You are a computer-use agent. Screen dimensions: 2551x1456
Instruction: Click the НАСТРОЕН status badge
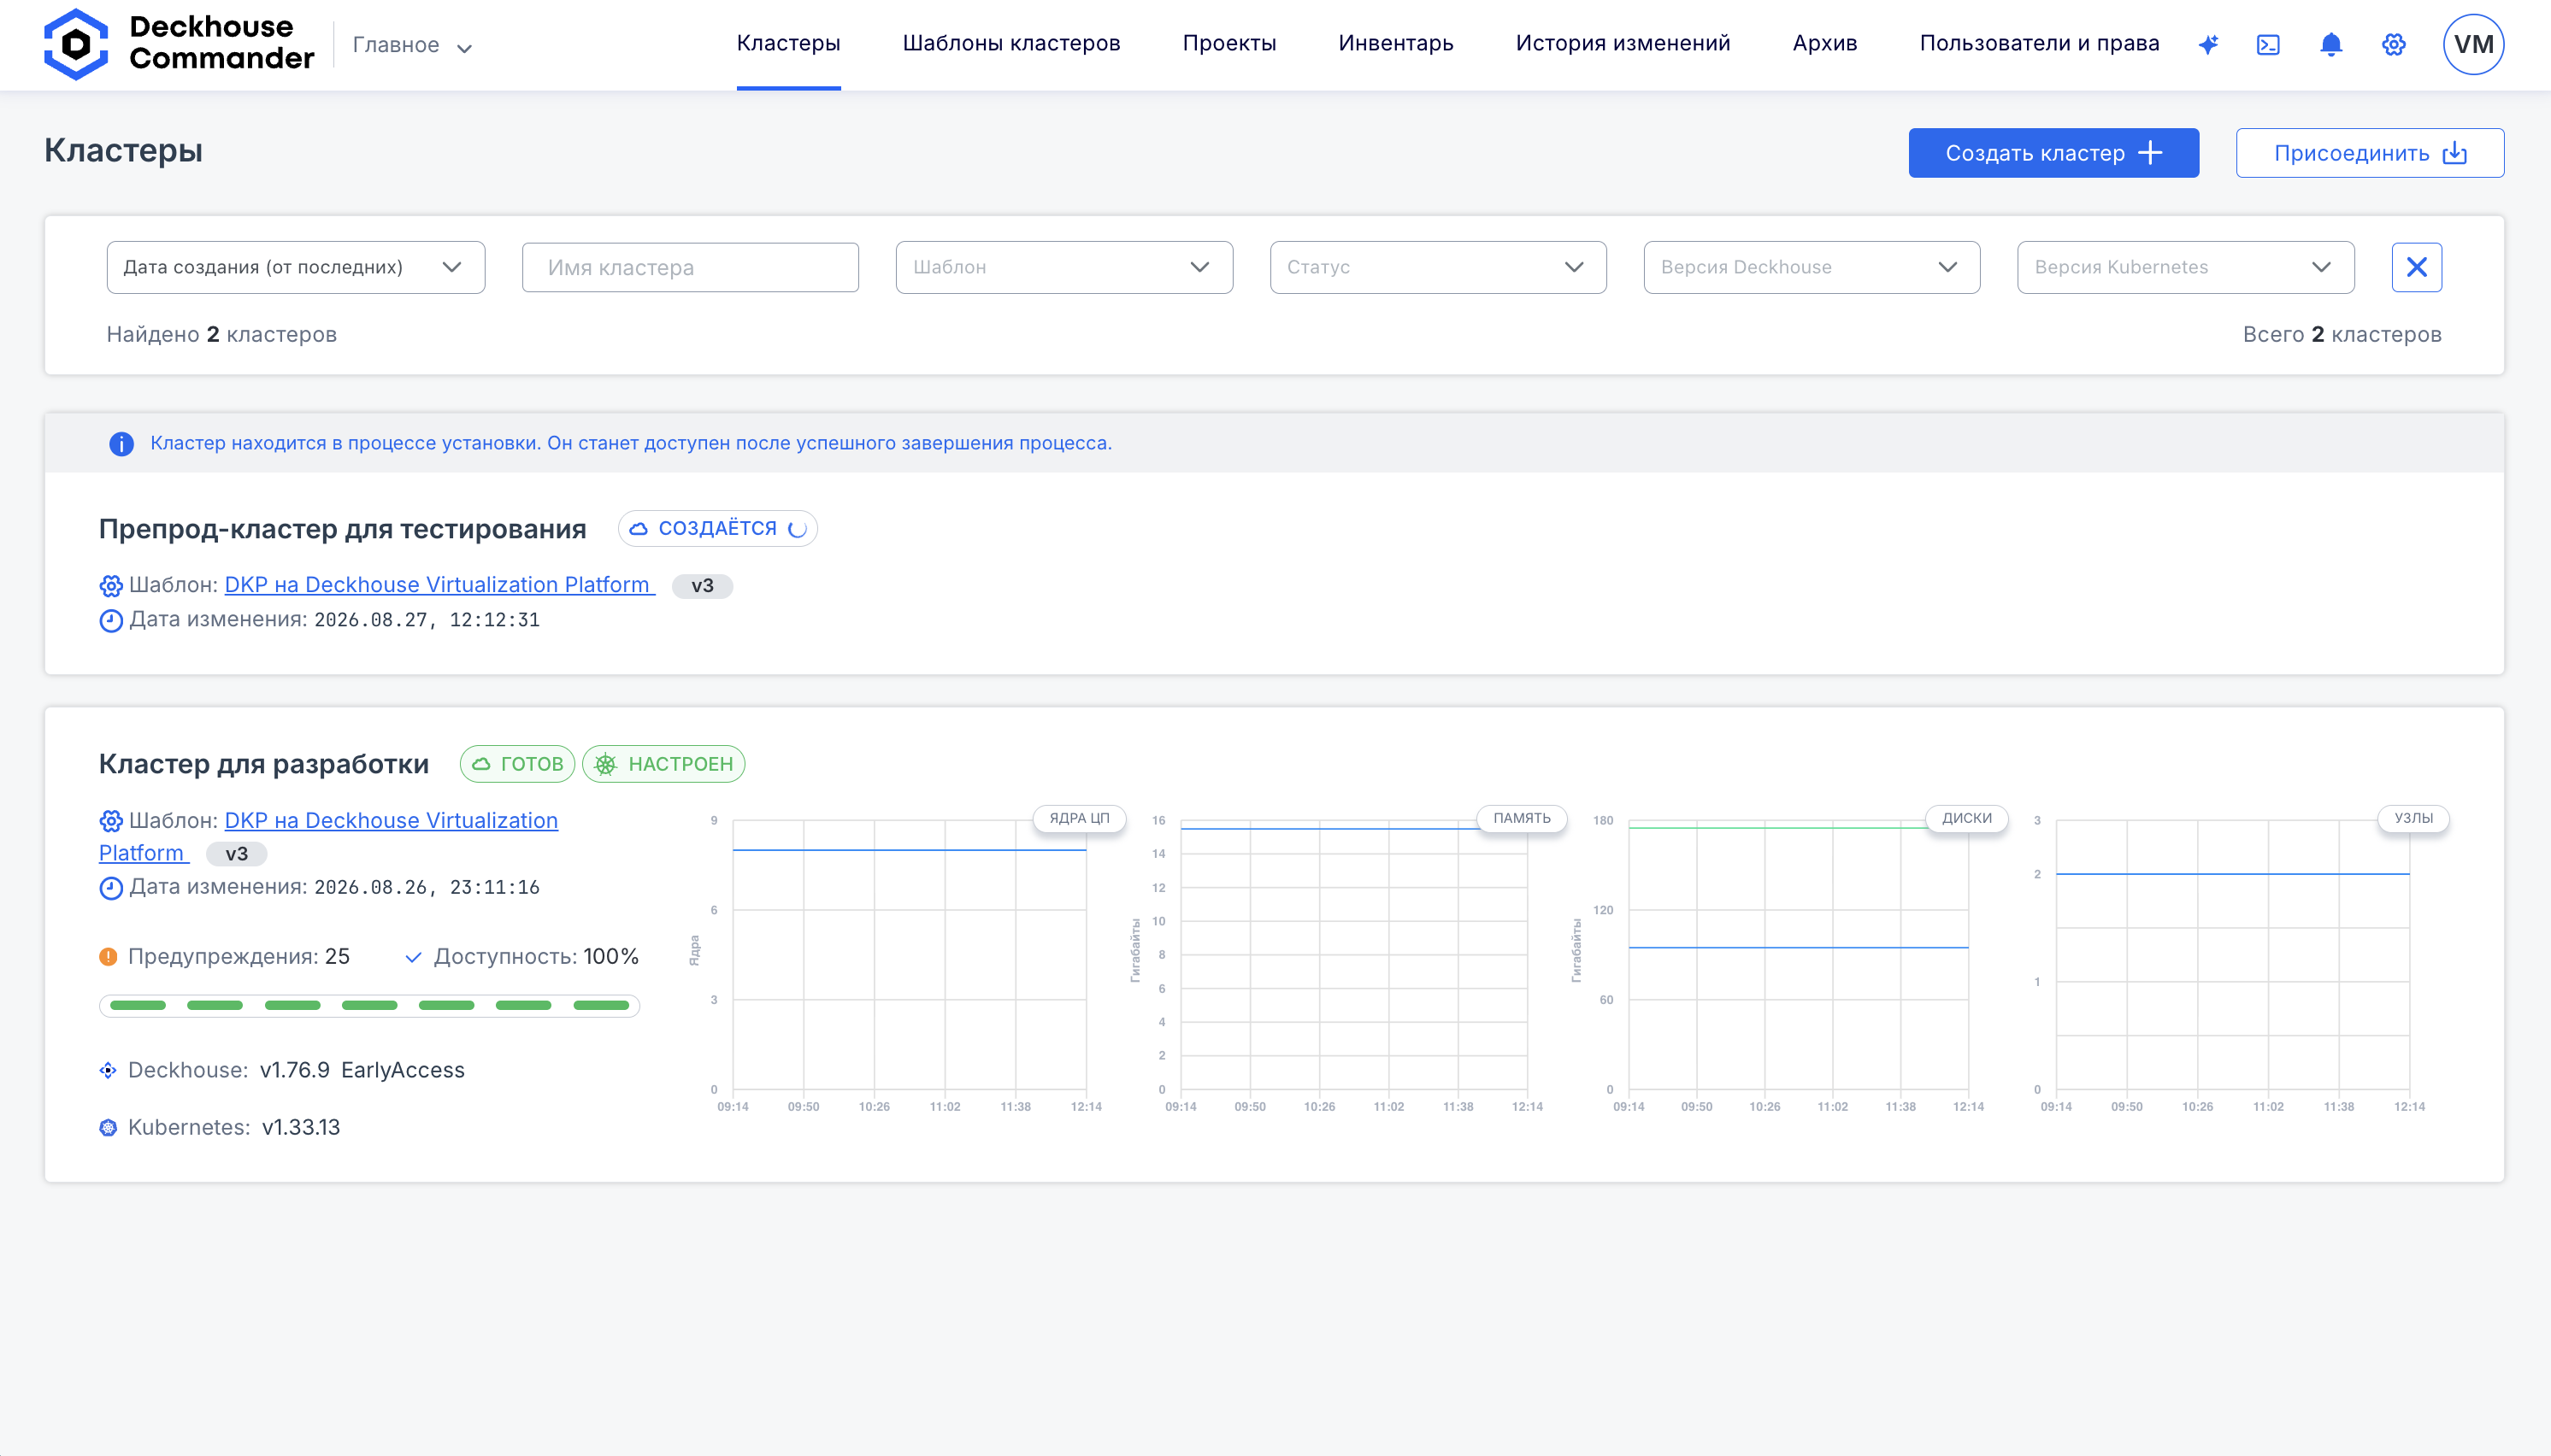point(663,764)
